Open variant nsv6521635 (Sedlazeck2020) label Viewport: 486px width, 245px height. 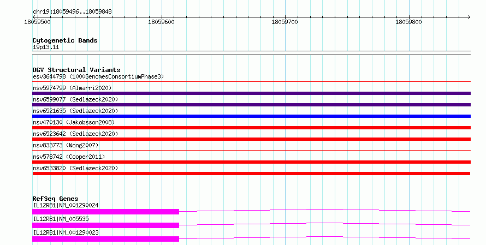tap(75, 111)
